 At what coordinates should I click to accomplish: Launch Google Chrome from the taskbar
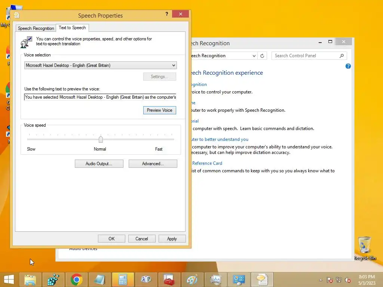(x=76, y=280)
